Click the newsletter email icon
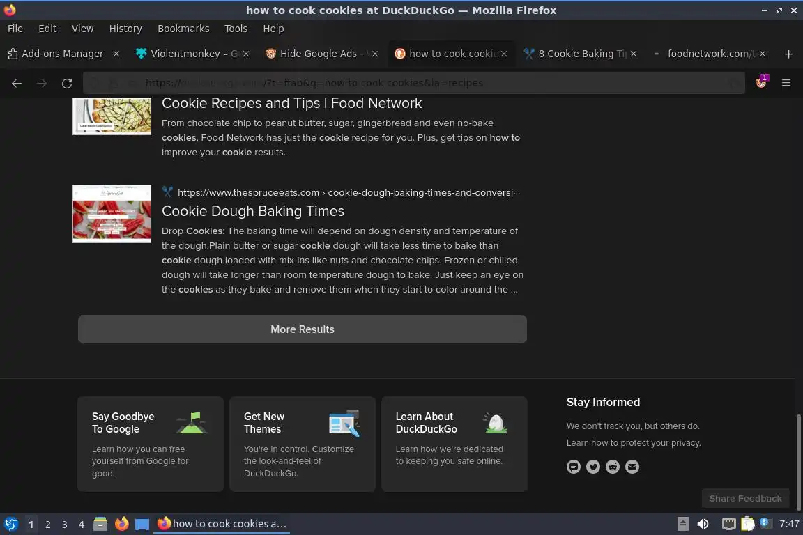 pos(632,467)
